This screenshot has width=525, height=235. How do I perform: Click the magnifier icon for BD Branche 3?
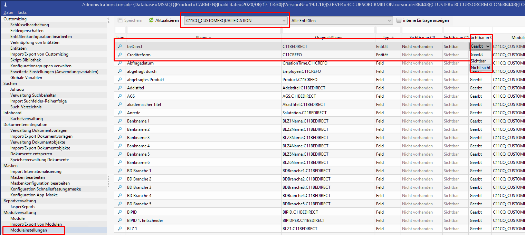coord(120,187)
